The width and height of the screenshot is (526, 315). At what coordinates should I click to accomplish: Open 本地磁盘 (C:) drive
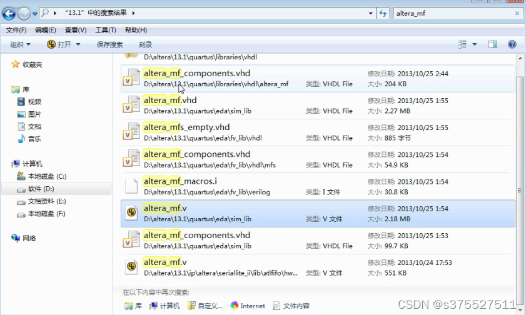coord(42,176)
